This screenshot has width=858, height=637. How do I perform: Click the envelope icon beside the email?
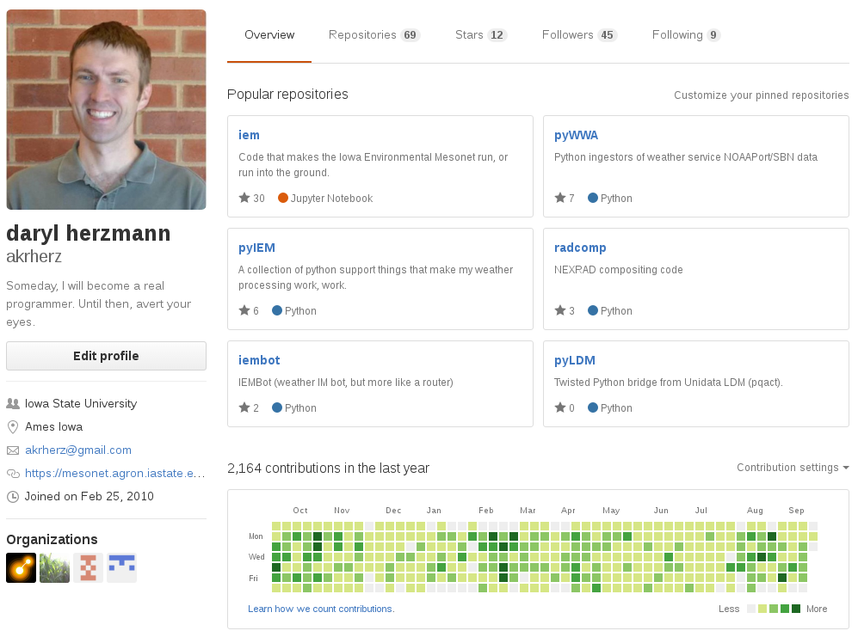pos(13,450)
